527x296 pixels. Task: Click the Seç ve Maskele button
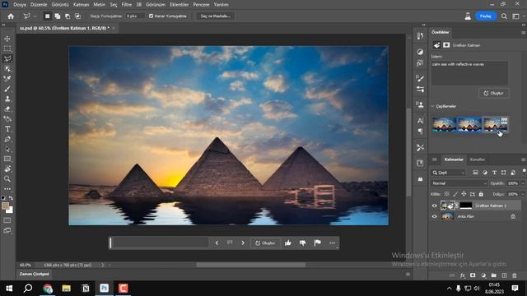point(216,16)
